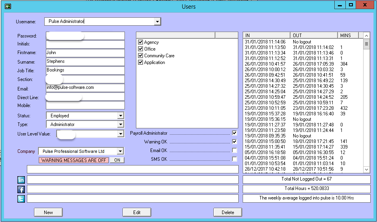Click the login history scrollbar down arrow
The height and width of the screenshot is (222, 377).
pyautogui.click(x=366, y=169)
